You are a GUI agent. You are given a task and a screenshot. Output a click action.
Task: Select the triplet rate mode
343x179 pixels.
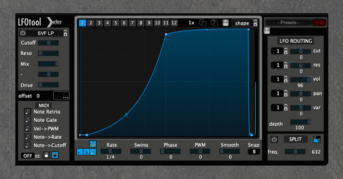coord(86,152)
